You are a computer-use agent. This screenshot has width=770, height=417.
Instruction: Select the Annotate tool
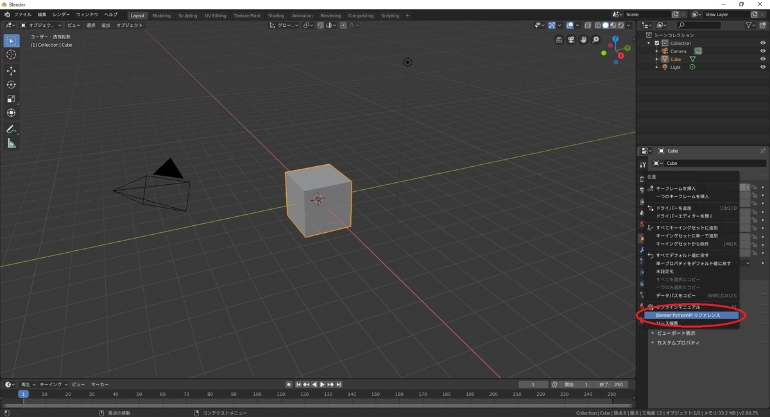tap(11, 129)
